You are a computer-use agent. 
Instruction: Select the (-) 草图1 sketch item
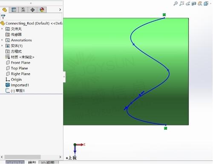tap(15, 91)
